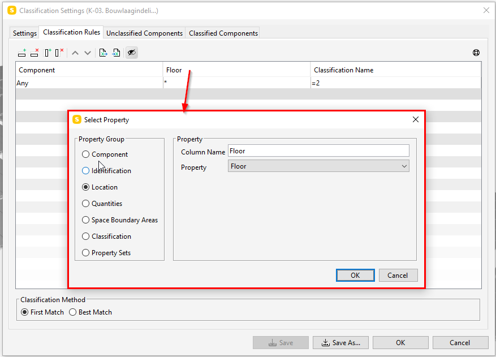Screen dimensions: 496x357
Task: Choose Best Match classification method
Action: tap(73, 312)
